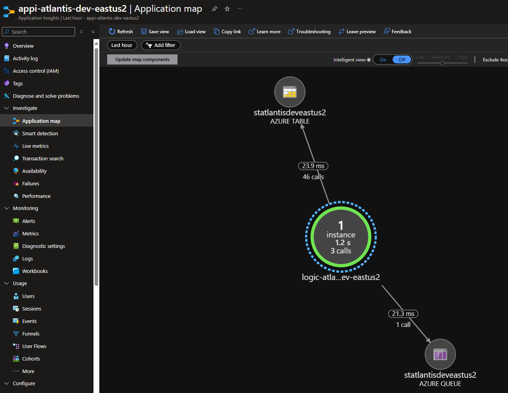Viewport: 508px width, 393px height.
Task: Click Leave preview
Action: 357,32
